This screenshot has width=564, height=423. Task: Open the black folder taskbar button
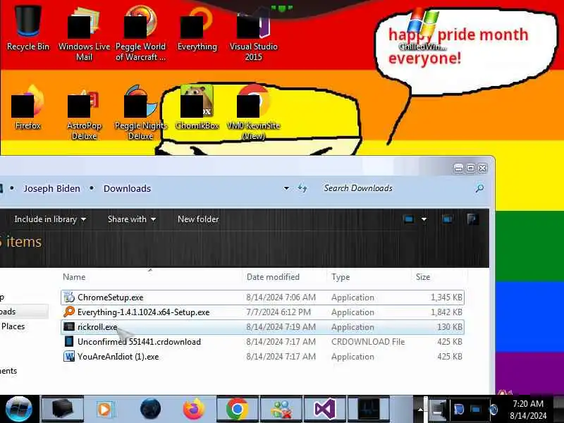click(x=63, y=410)
